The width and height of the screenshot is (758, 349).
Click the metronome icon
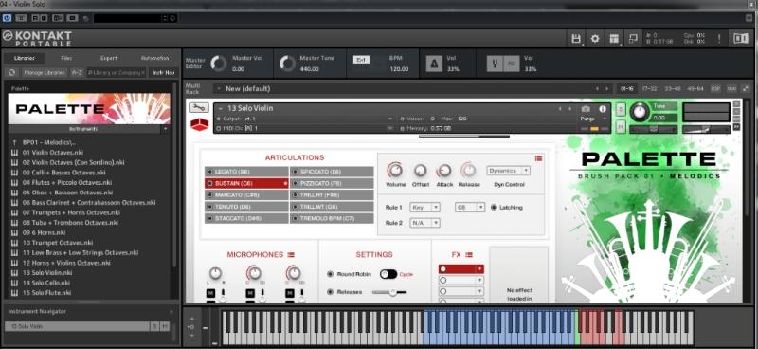tap(434, 64)
